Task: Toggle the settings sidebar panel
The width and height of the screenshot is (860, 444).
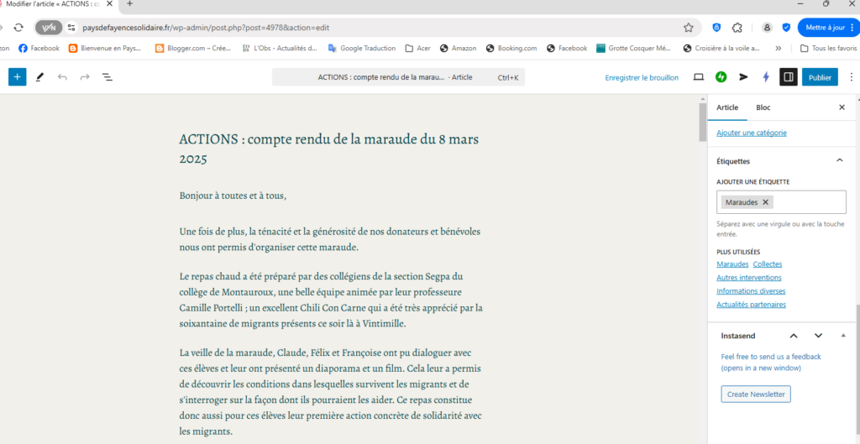Action: [x=788, y=77]
